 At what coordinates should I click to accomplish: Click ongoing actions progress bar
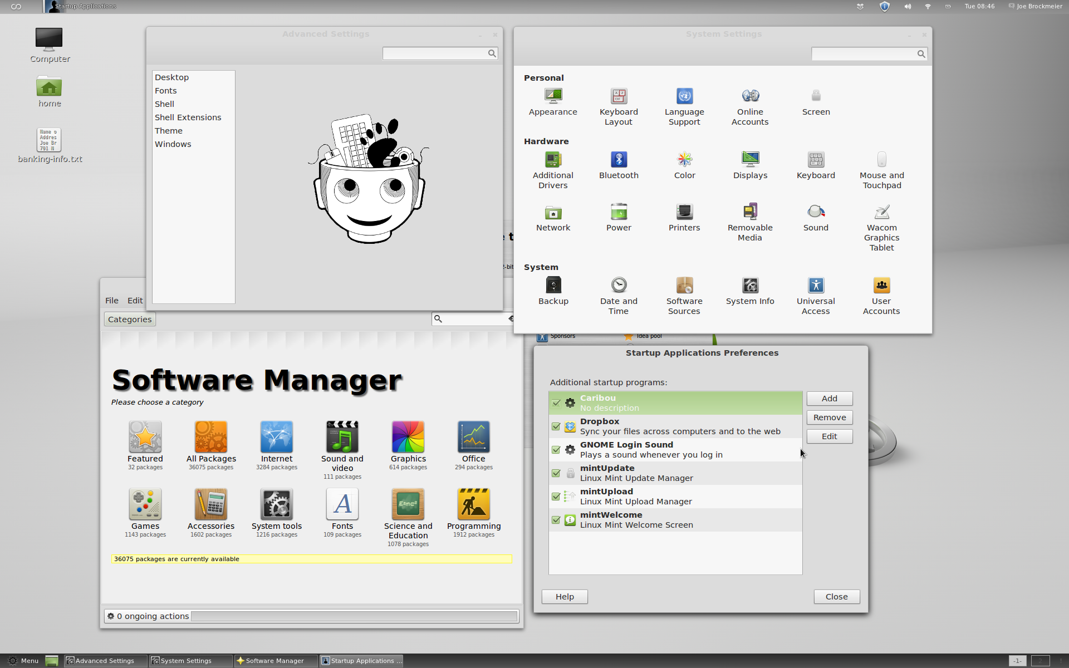click(x=354, y=616)
